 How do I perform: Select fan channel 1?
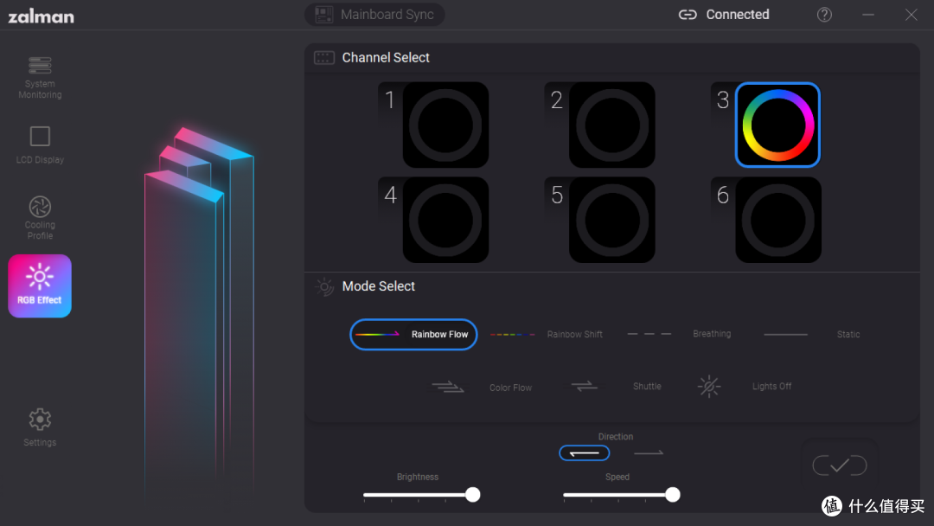coord(445,125)
